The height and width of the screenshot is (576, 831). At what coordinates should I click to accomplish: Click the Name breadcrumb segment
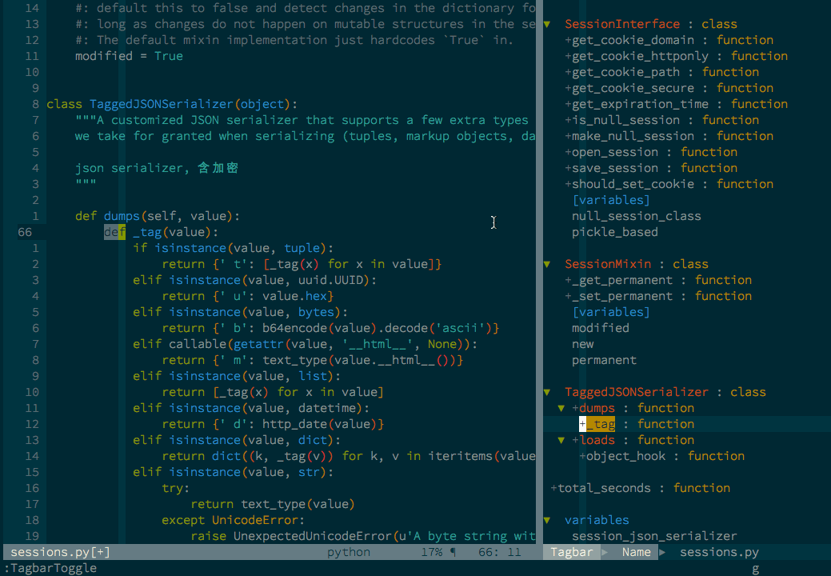[635, 551]
